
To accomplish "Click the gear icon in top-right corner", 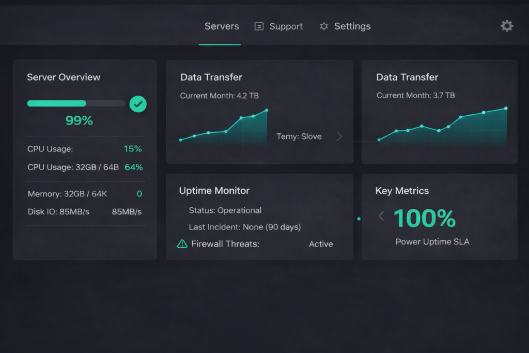I will point(507,26).
